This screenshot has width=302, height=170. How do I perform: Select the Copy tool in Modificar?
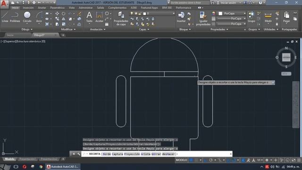(57, 19)
